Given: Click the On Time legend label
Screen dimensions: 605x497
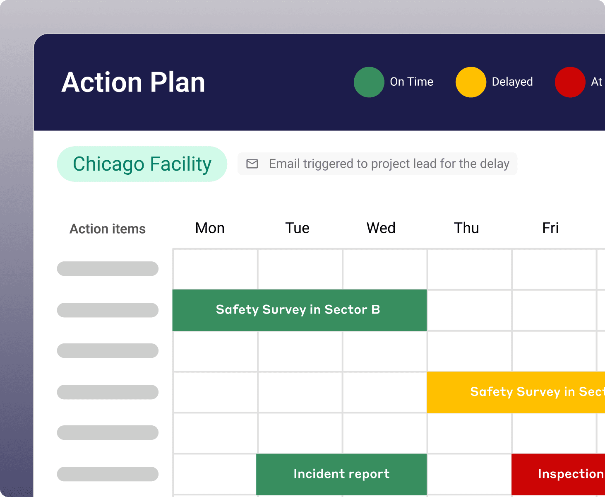Looking at the screenshot, I should 411,82.
